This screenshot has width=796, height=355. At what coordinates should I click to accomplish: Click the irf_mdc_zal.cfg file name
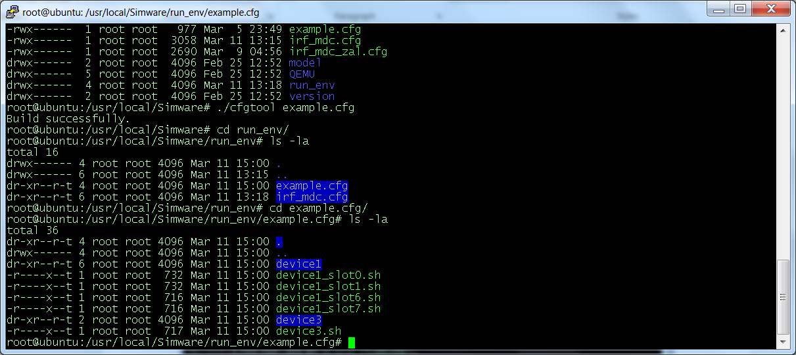[x=338, y=52]
